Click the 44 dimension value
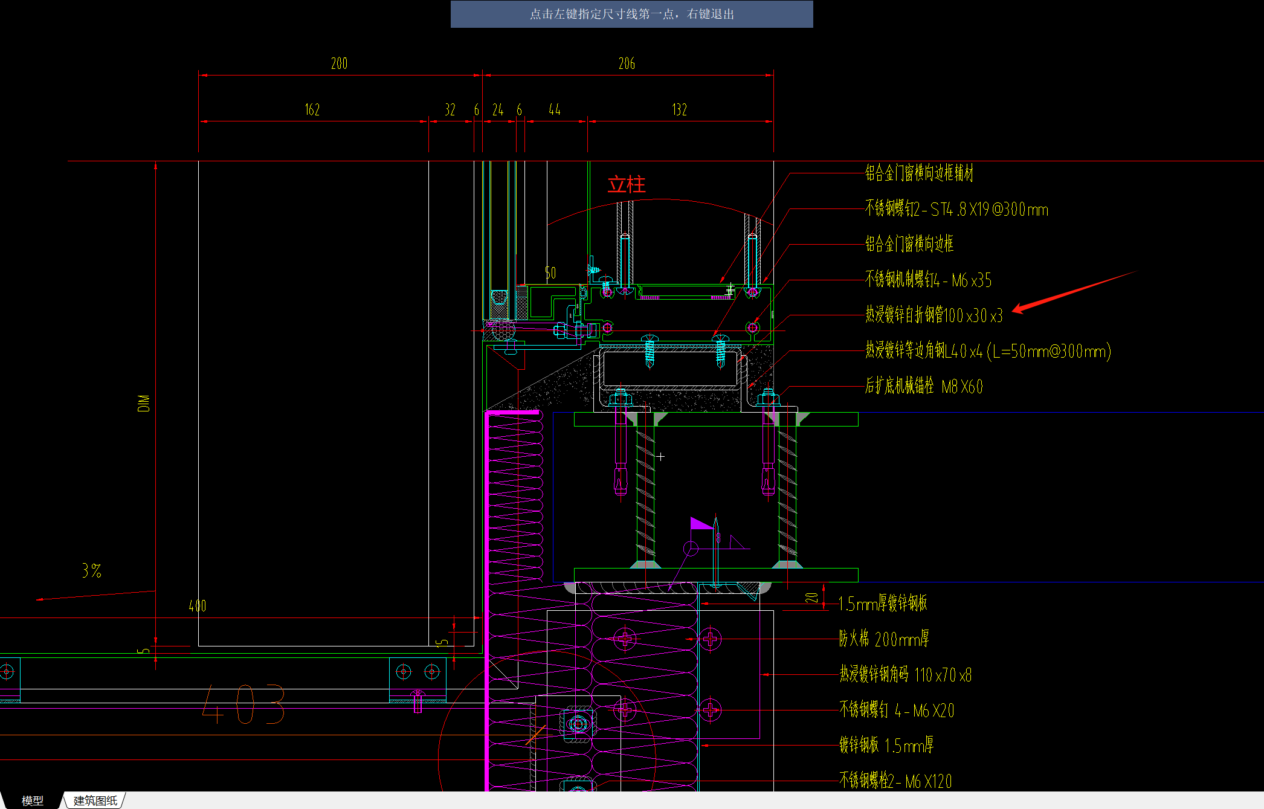The image size is (1264, 809). tap(554, 110)
